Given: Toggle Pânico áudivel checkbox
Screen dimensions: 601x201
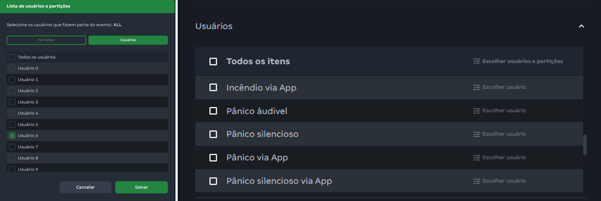Looking at the screenshot, I should pos(213,111).
